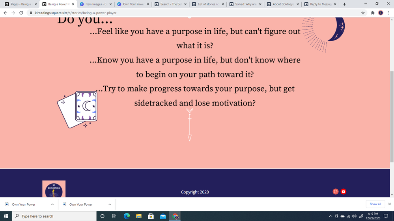Open network Wi-Fi tray icon

pos(349,216)
